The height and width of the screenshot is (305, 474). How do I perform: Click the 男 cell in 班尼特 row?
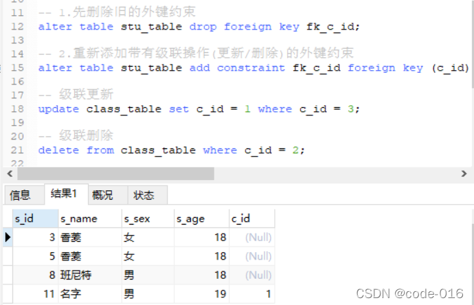click(x=148, y=275)
